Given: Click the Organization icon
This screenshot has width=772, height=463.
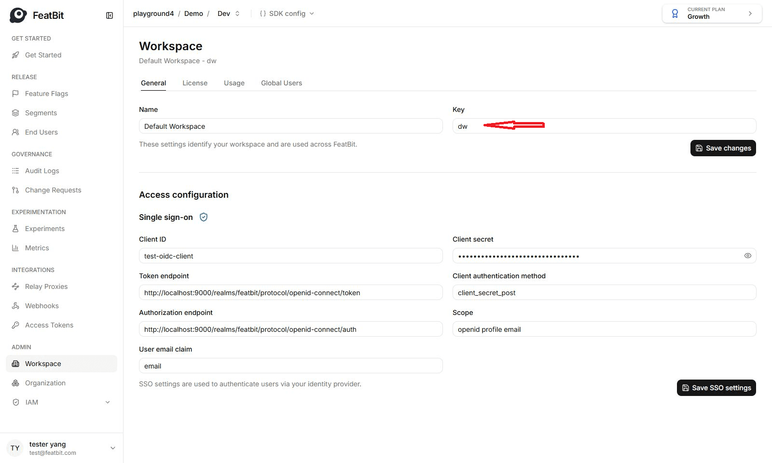Looking at the screenshot, I should (x=15, y=383).
